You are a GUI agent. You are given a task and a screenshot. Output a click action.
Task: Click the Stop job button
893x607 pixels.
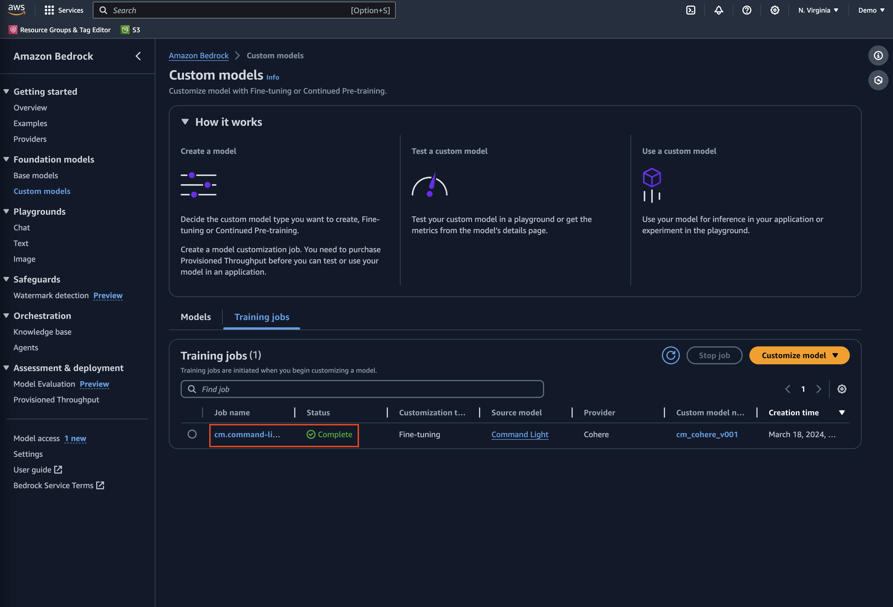point(714,355)
